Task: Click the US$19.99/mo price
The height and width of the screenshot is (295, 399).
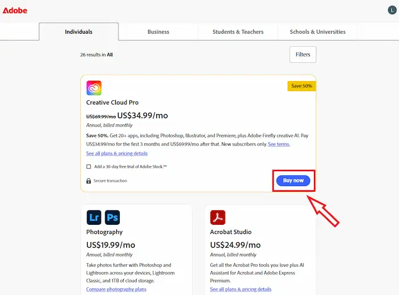Action: [x=111, y=245]
